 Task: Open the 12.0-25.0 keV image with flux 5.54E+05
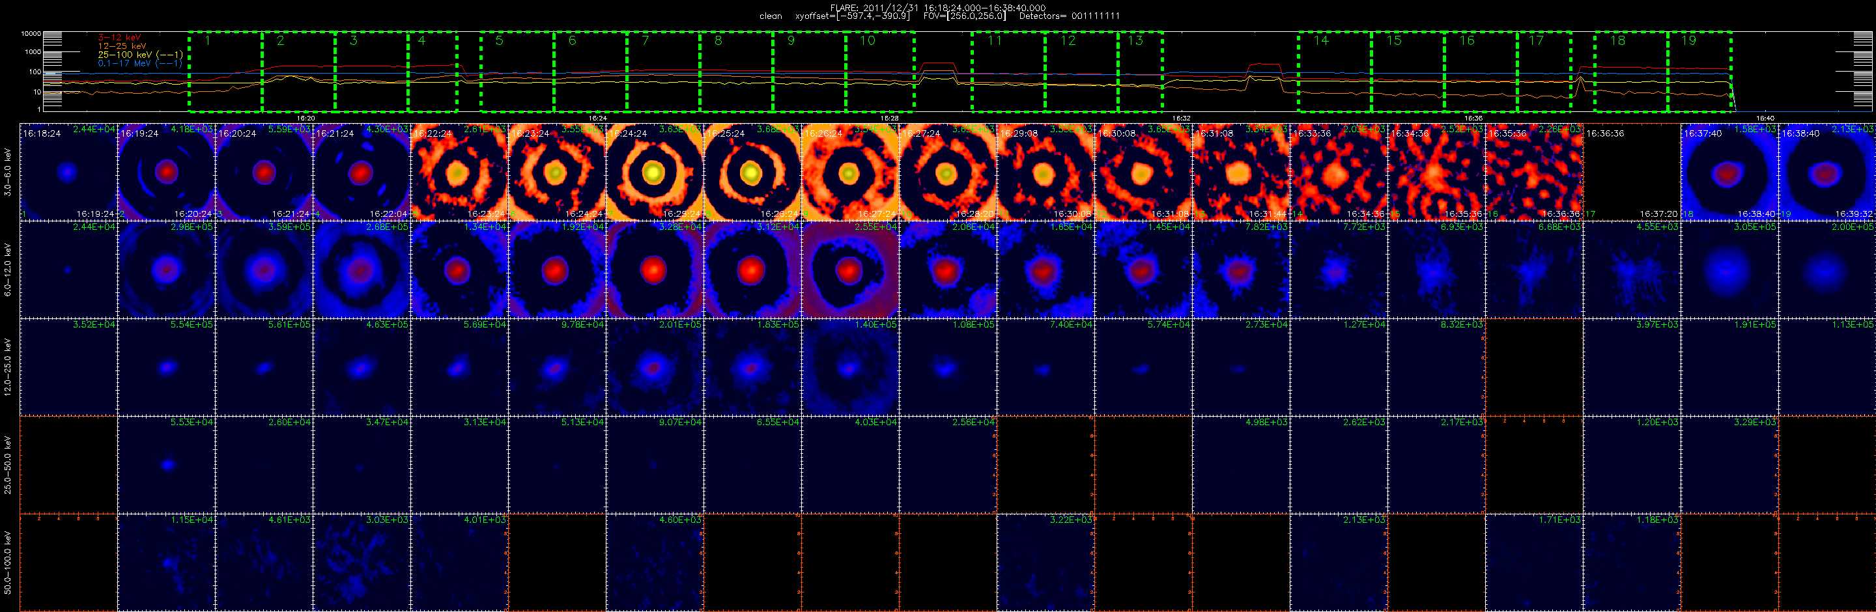[166, 367]
